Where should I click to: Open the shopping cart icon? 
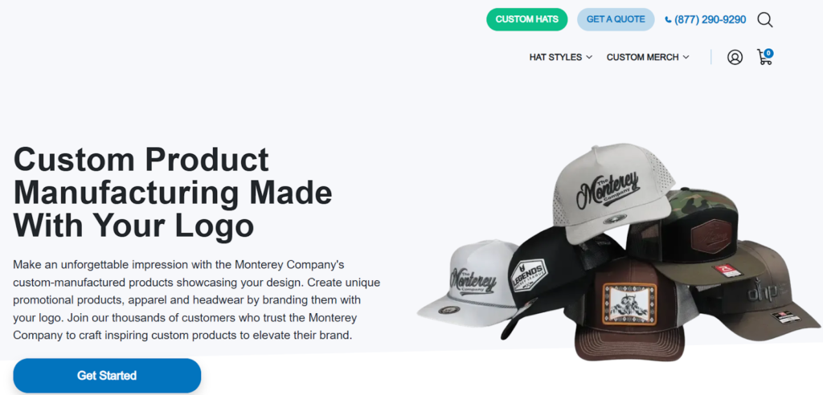click(x=764, y=59)
